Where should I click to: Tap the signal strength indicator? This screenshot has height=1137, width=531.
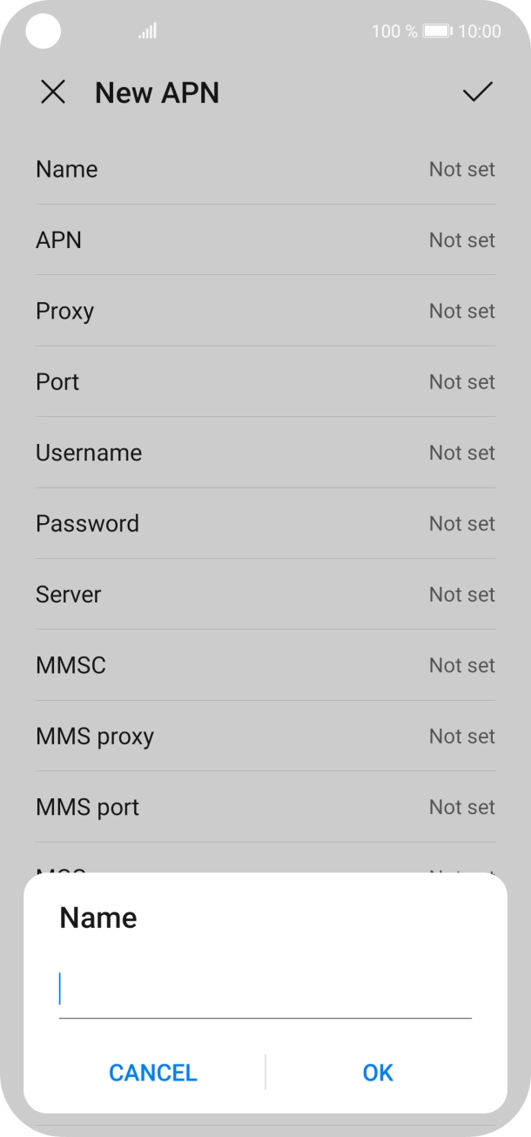(x=146, y=30)
